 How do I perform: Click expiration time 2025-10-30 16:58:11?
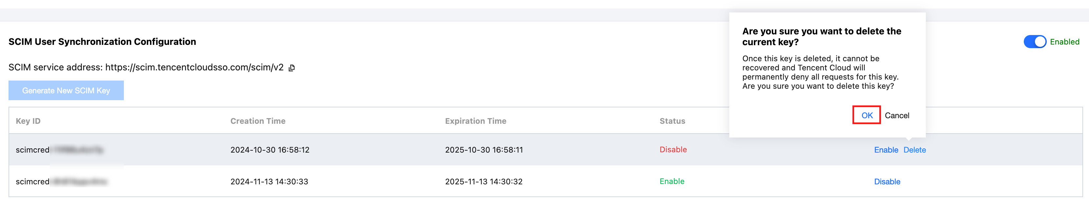(x=484, y=150)
